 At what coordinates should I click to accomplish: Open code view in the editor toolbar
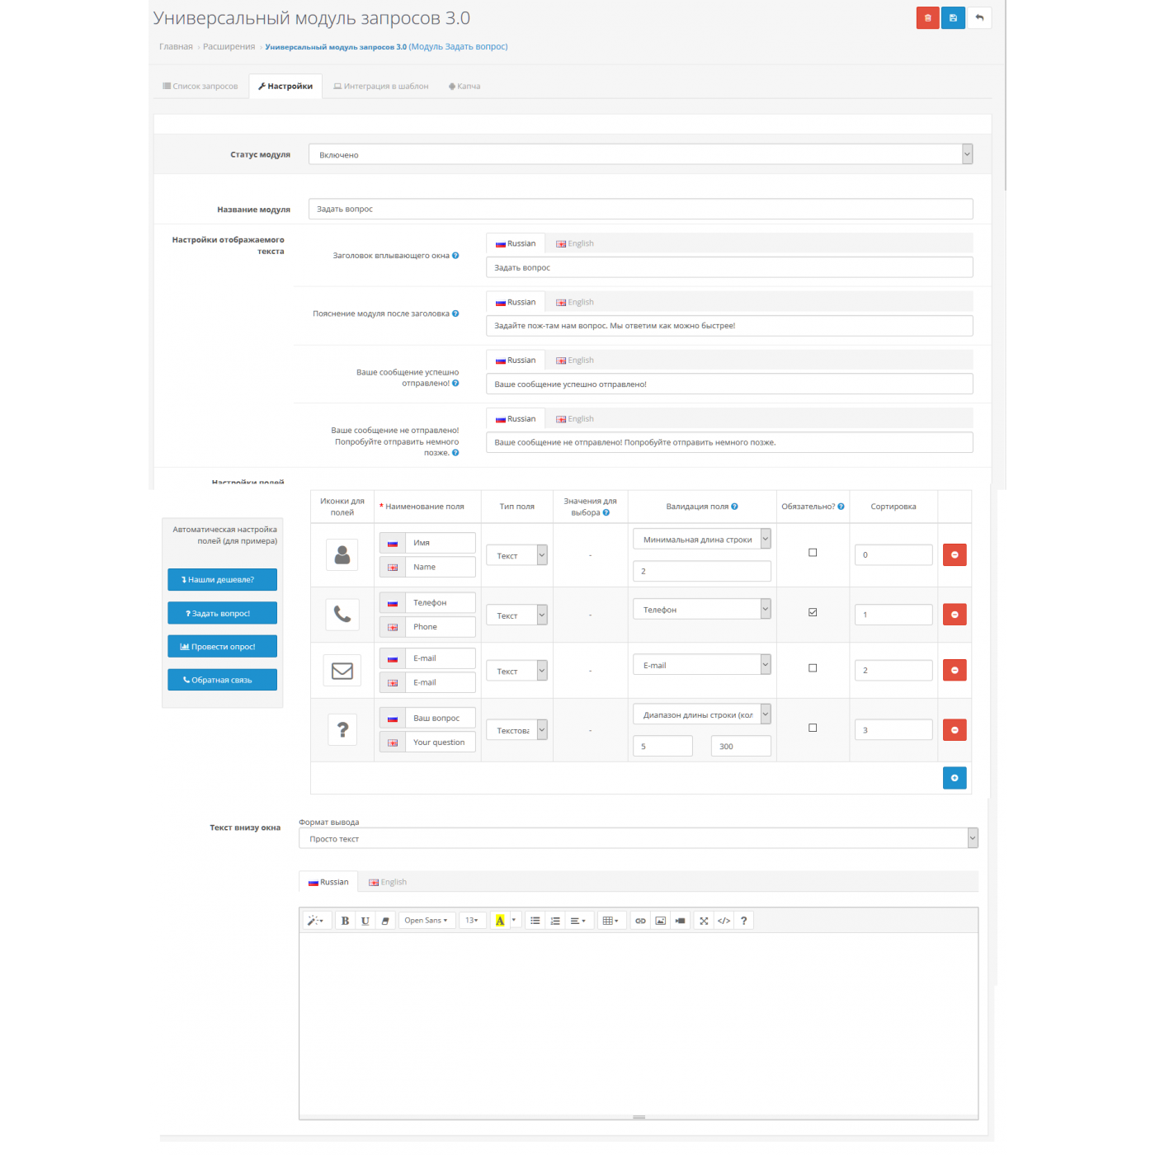point(724,921)
